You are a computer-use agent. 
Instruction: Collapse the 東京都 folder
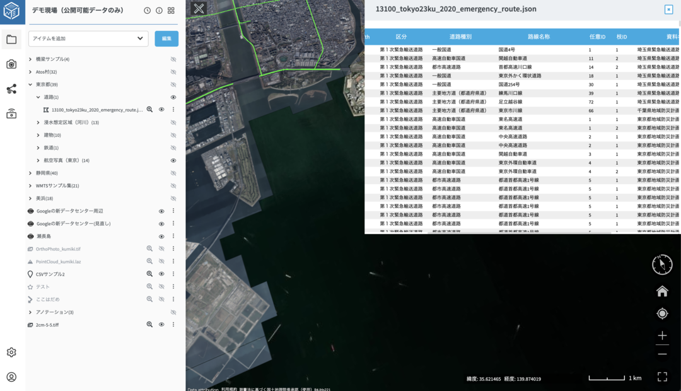[30, 85]
